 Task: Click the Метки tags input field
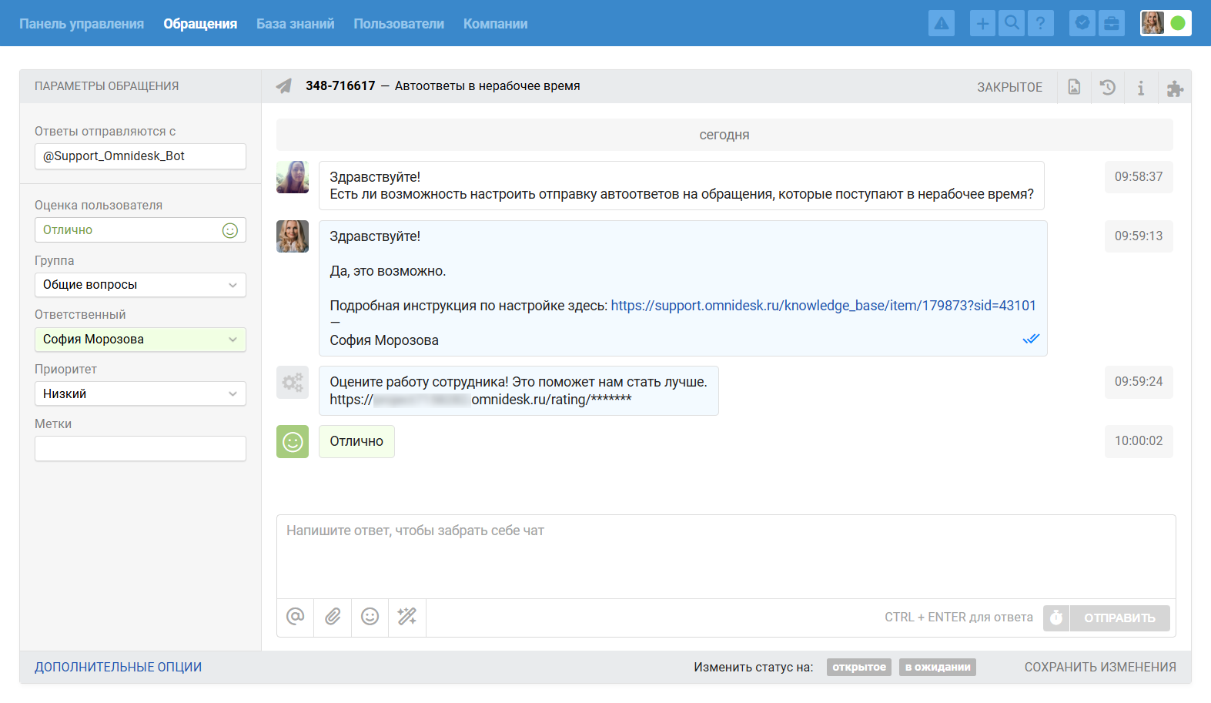(x=140, y=449)
